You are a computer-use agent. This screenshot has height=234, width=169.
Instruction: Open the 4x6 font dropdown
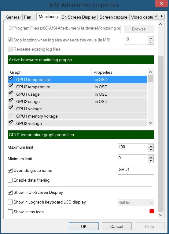[x=136, y=203]
